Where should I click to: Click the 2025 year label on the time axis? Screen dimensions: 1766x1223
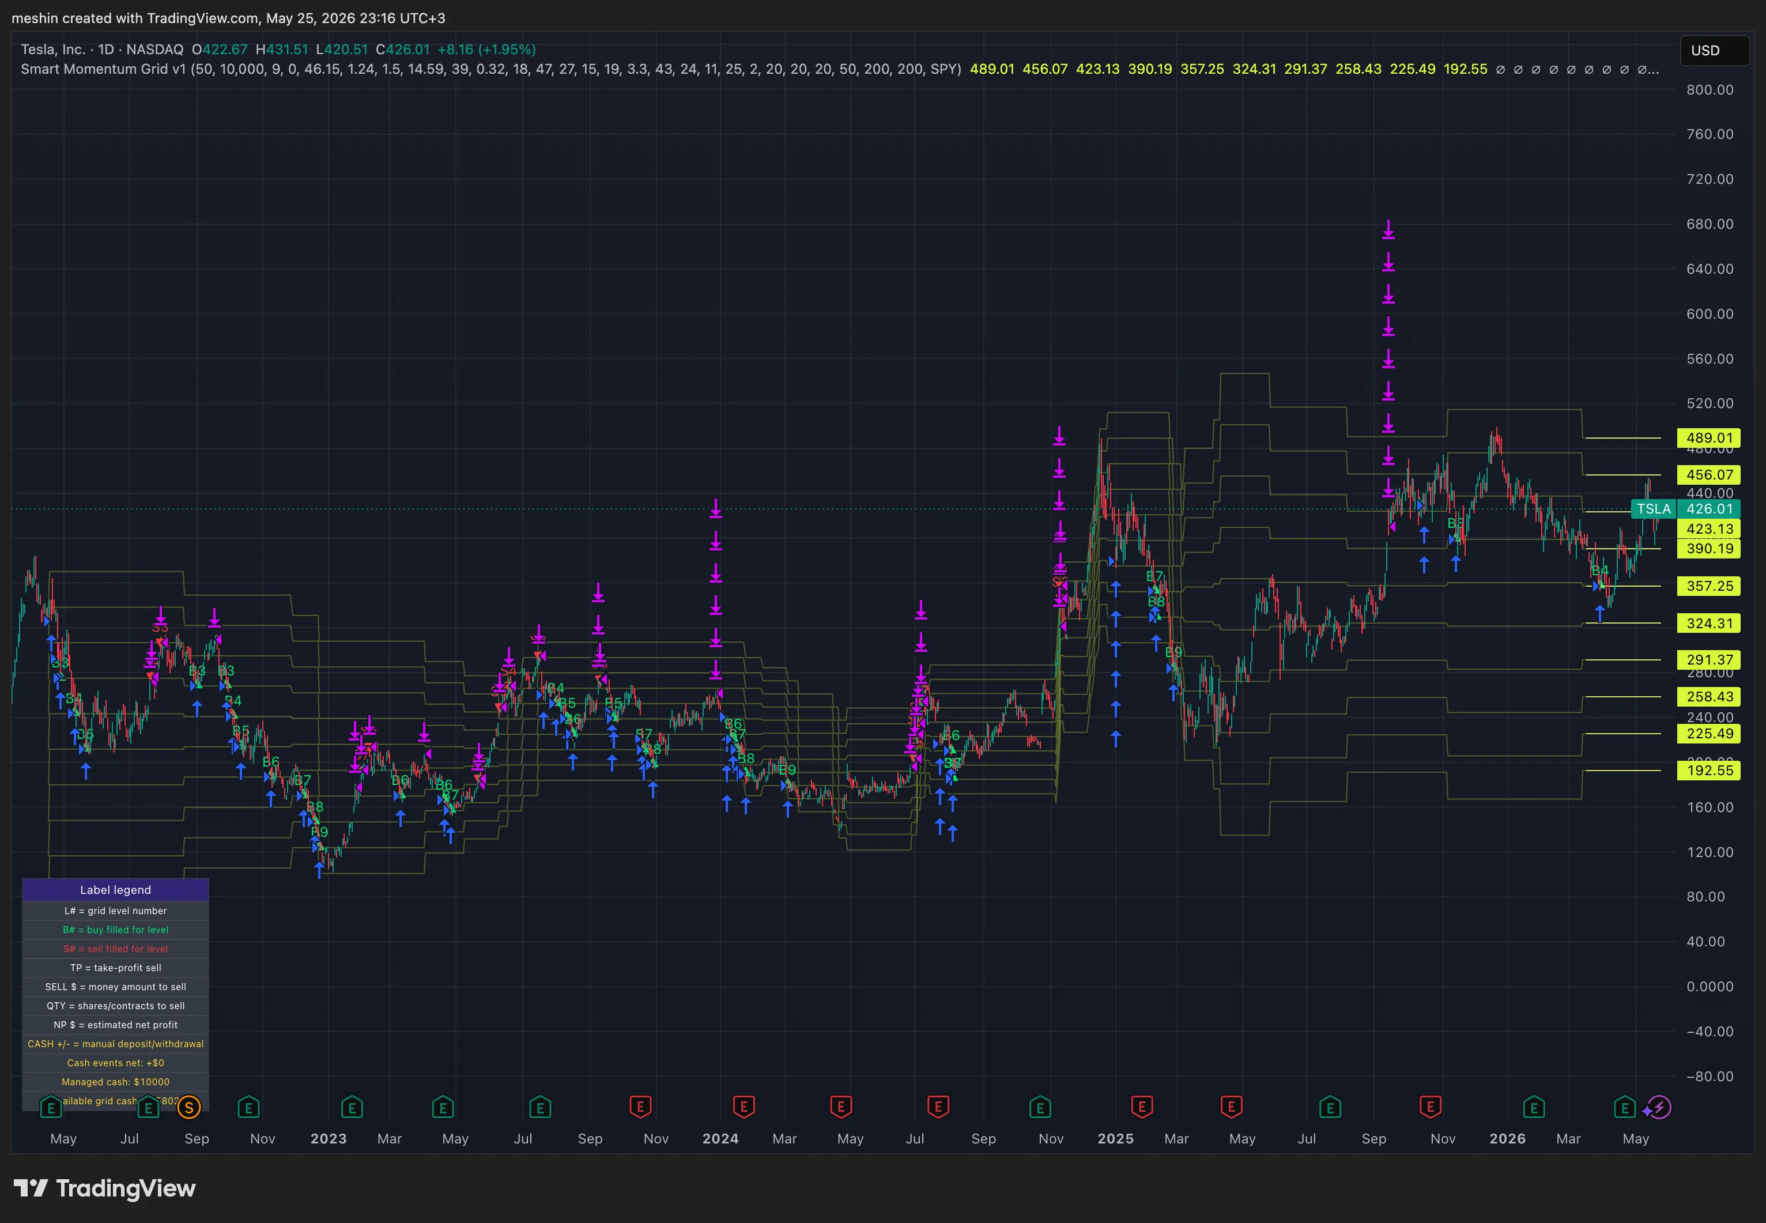(x=1115, y=1139)
